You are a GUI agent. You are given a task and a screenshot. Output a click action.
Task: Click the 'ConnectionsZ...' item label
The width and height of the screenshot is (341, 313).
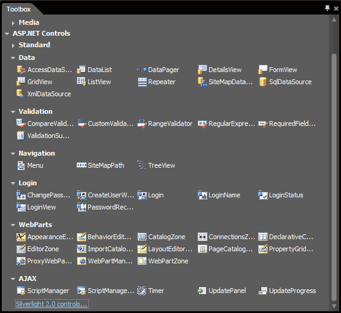tap(232, 237)
